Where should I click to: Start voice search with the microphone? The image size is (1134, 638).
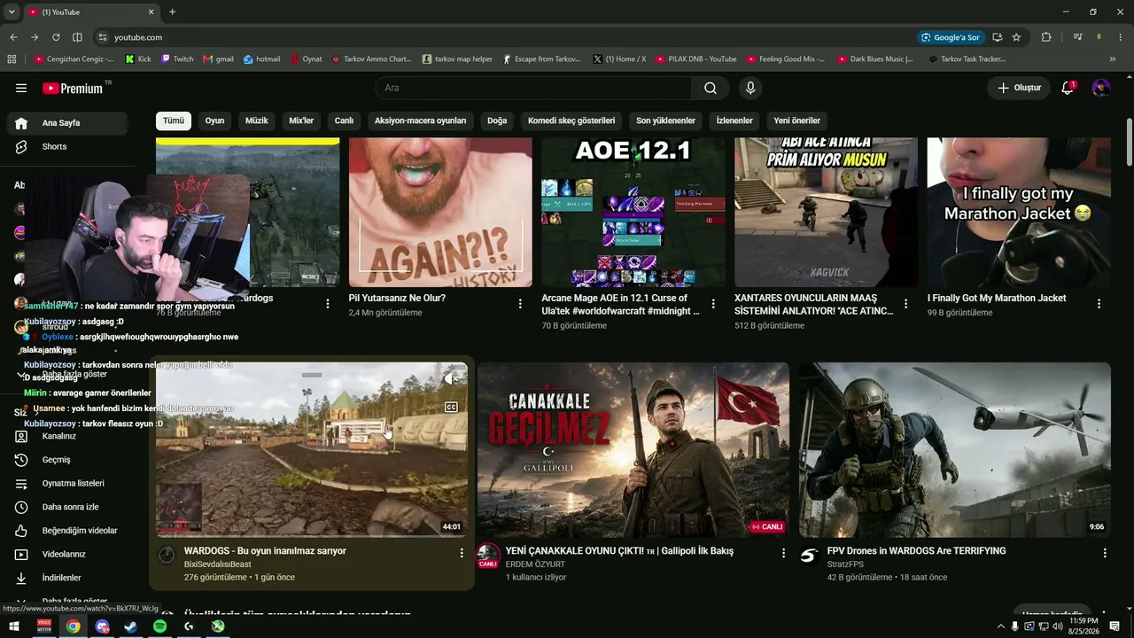[750, 88]
